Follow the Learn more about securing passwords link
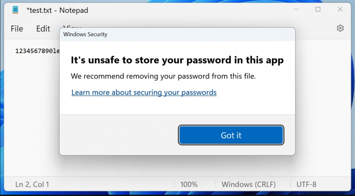This screenshot has height=196, width=355. point(144,92)
